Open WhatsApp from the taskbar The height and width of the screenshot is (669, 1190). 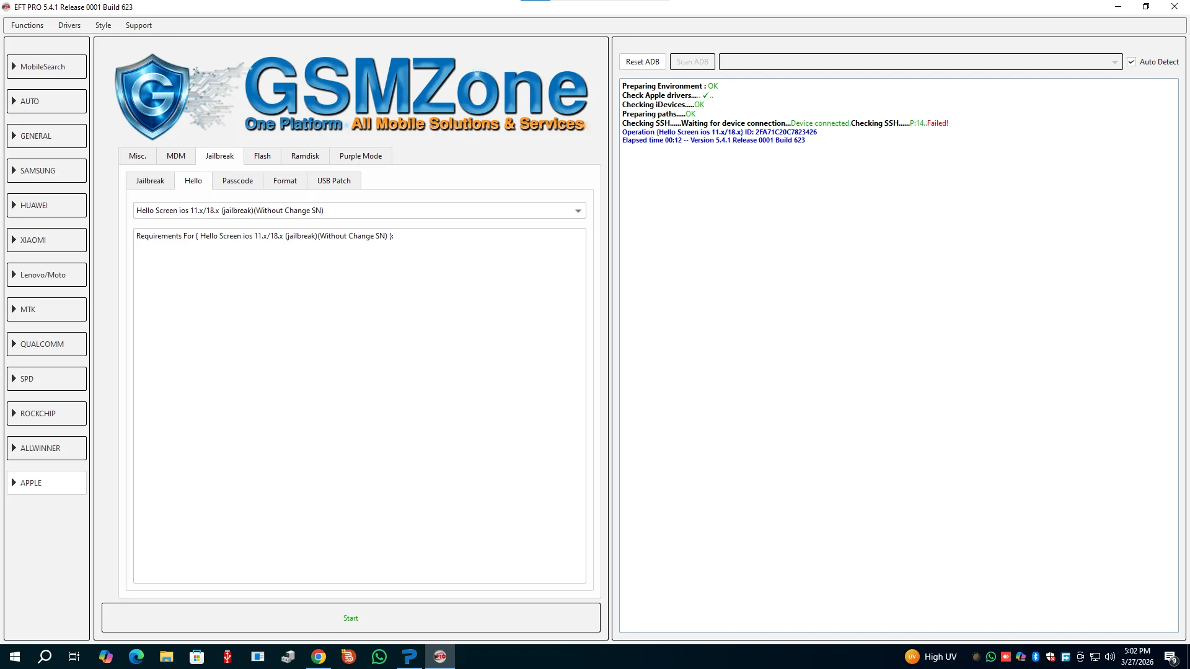coord(379,657)
